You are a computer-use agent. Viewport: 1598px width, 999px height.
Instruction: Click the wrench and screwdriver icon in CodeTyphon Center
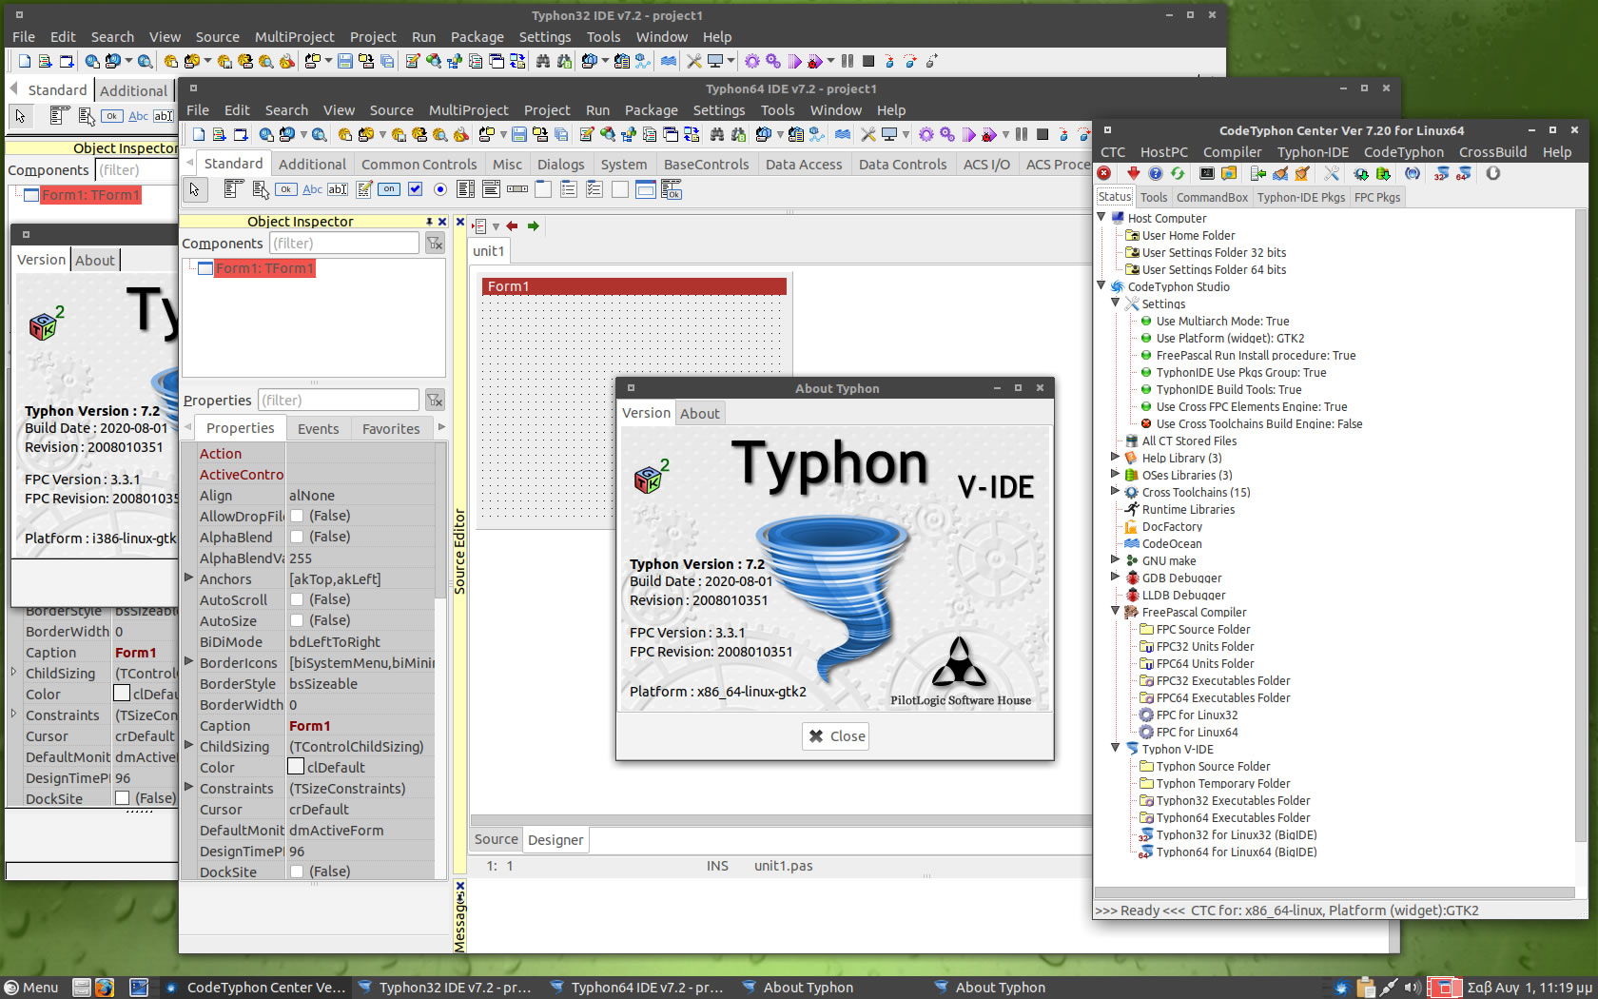click(x=1331, y=173)
